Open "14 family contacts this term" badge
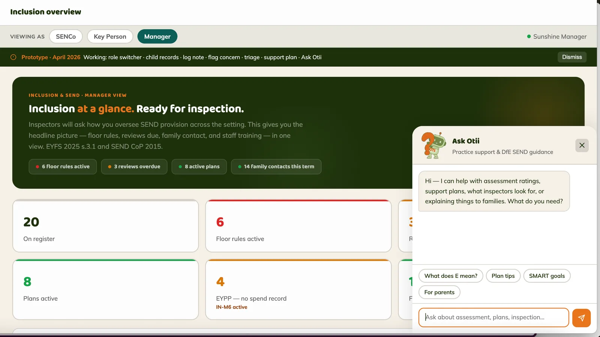The image size is (600, 337). point(276,167)
